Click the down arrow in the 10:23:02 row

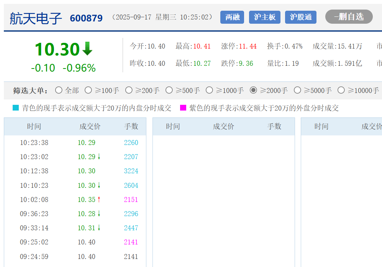tap(99, 156)
